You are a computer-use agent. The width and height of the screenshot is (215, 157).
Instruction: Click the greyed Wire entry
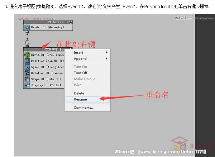88,85
